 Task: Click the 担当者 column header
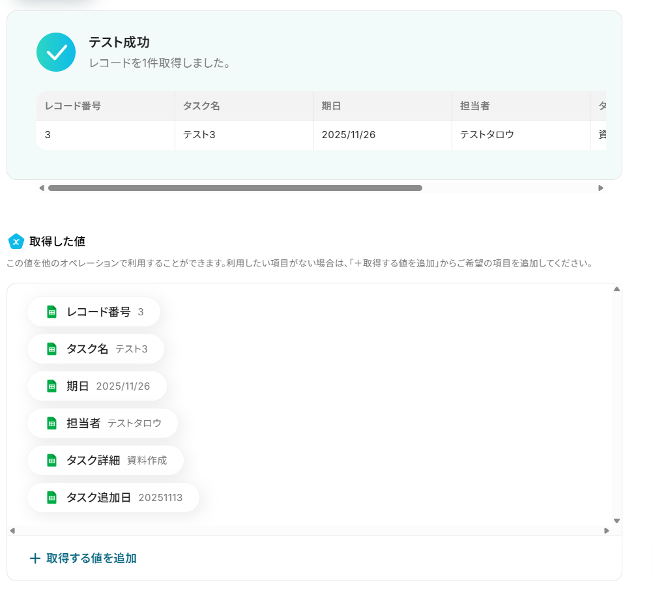coord(475,106)
